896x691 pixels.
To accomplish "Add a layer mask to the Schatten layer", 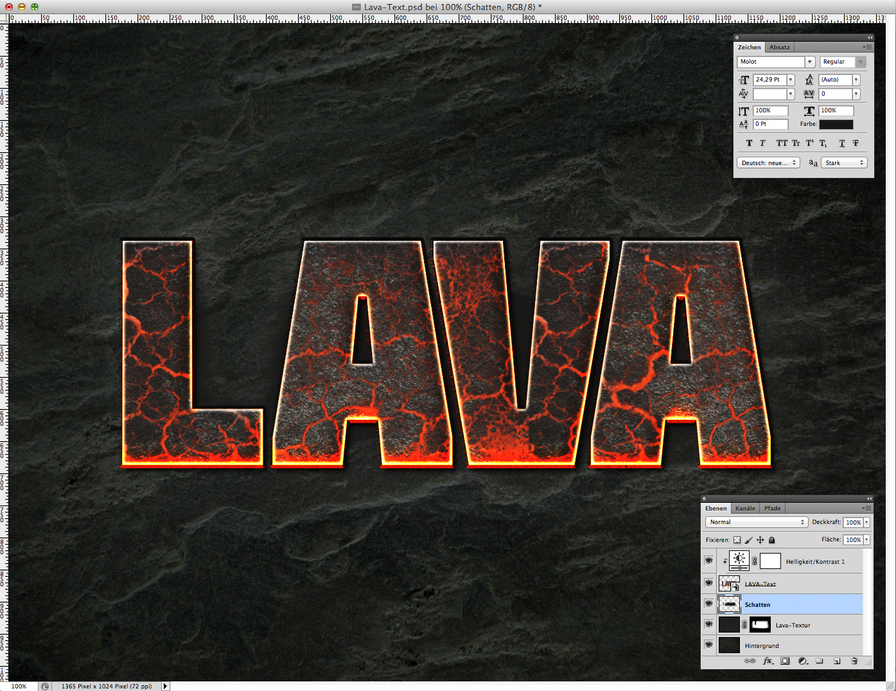I will pyautogui.click(x=785, y=660).
